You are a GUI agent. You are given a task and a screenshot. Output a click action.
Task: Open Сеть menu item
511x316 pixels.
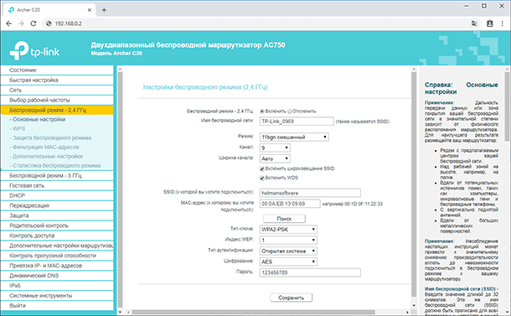[x=57, y=91]
